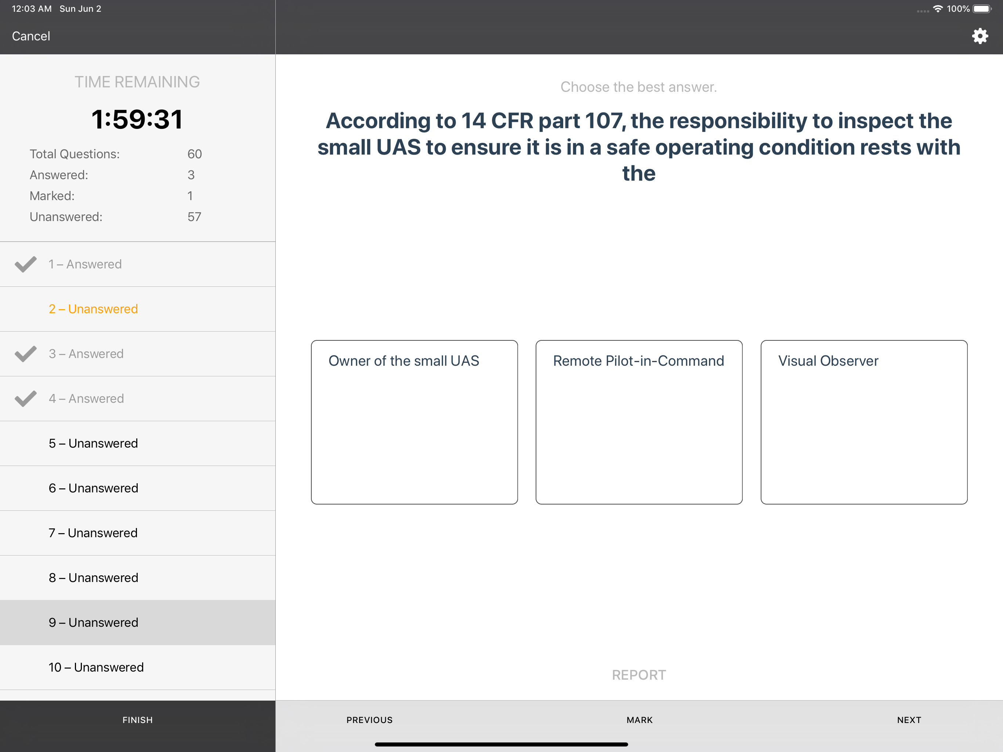
Task: Choose answer 'Visual Observer'
Action: point(864,422)
